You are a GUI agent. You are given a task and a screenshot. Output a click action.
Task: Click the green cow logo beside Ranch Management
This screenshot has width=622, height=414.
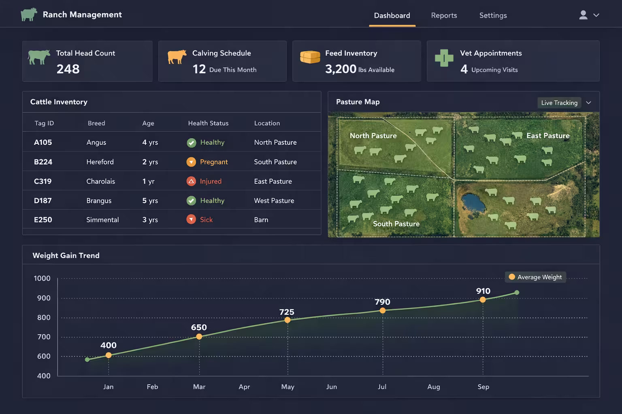tap(29, 15)
